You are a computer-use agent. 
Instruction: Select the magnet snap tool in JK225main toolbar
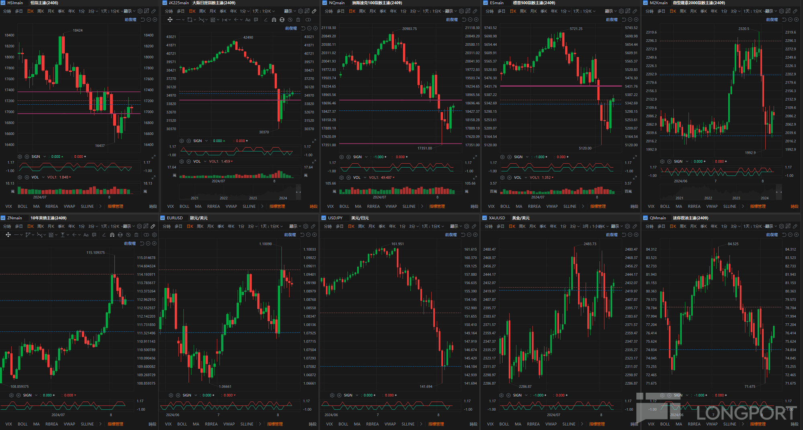pos(274,20)
